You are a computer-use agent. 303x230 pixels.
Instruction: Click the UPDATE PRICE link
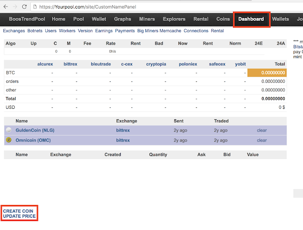point(19,216)
